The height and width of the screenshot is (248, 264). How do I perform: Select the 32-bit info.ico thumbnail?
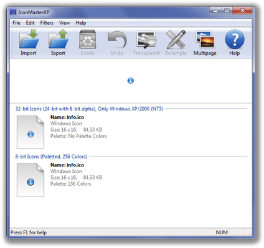coord(31,132)
